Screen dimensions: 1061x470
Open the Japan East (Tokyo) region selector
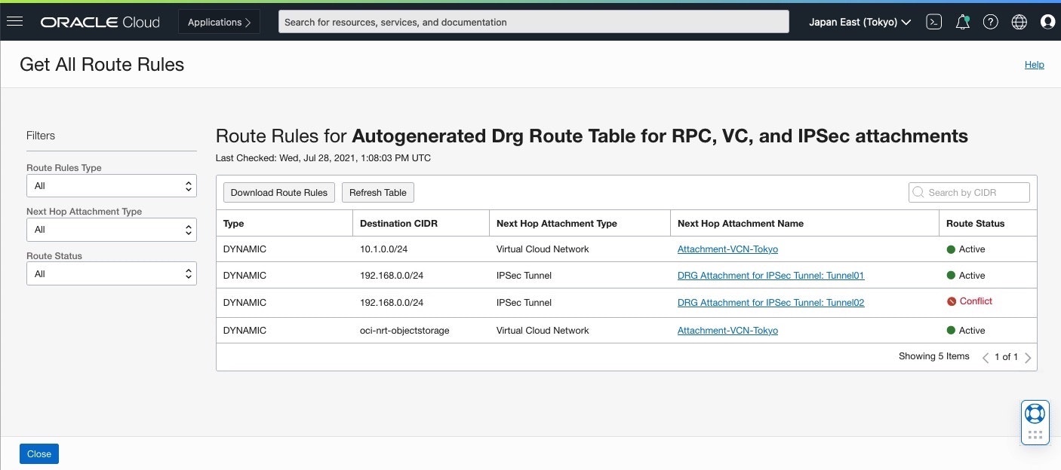860,22
